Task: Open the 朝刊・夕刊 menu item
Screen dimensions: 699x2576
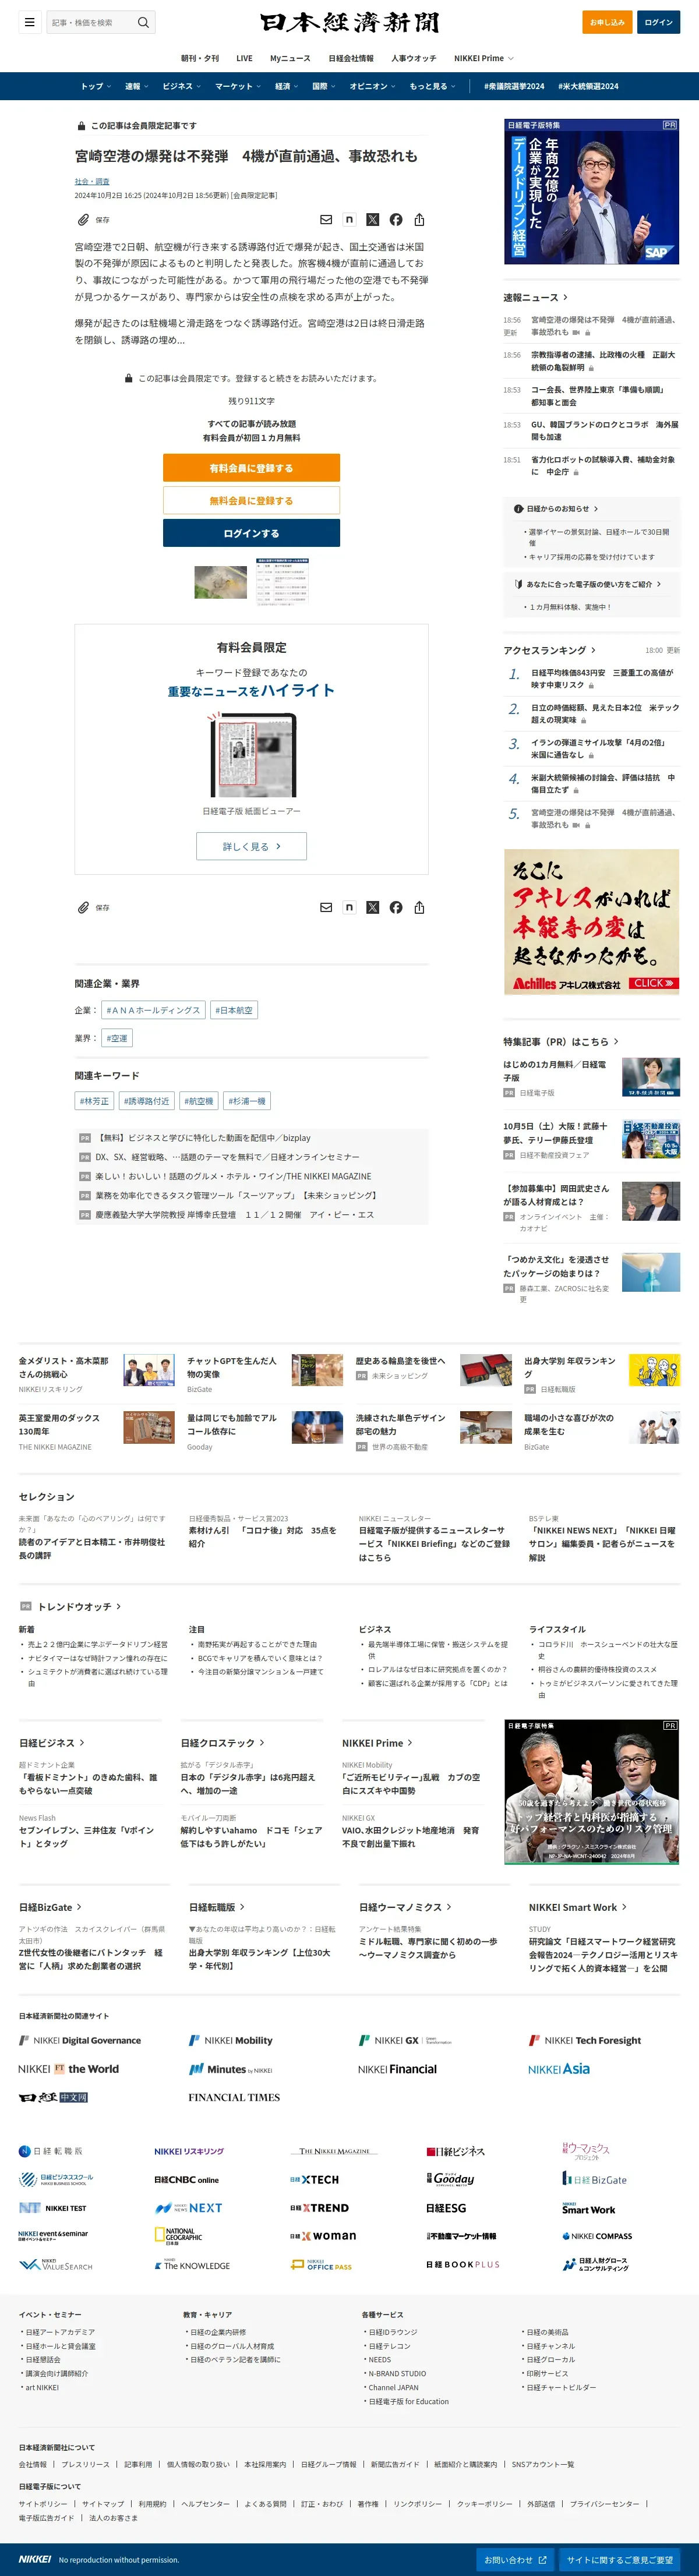Action: click(200, 58)
